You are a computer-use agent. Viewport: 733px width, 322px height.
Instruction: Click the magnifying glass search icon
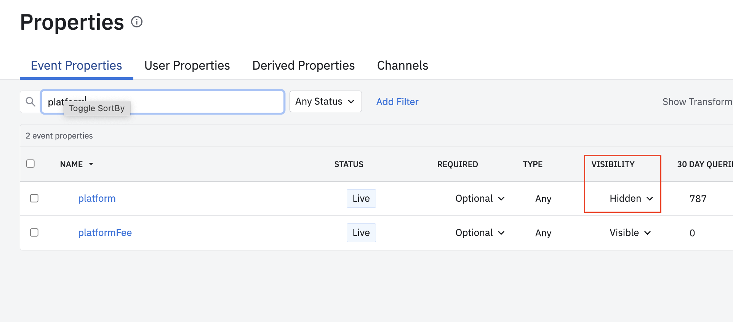tap(30, 102)
